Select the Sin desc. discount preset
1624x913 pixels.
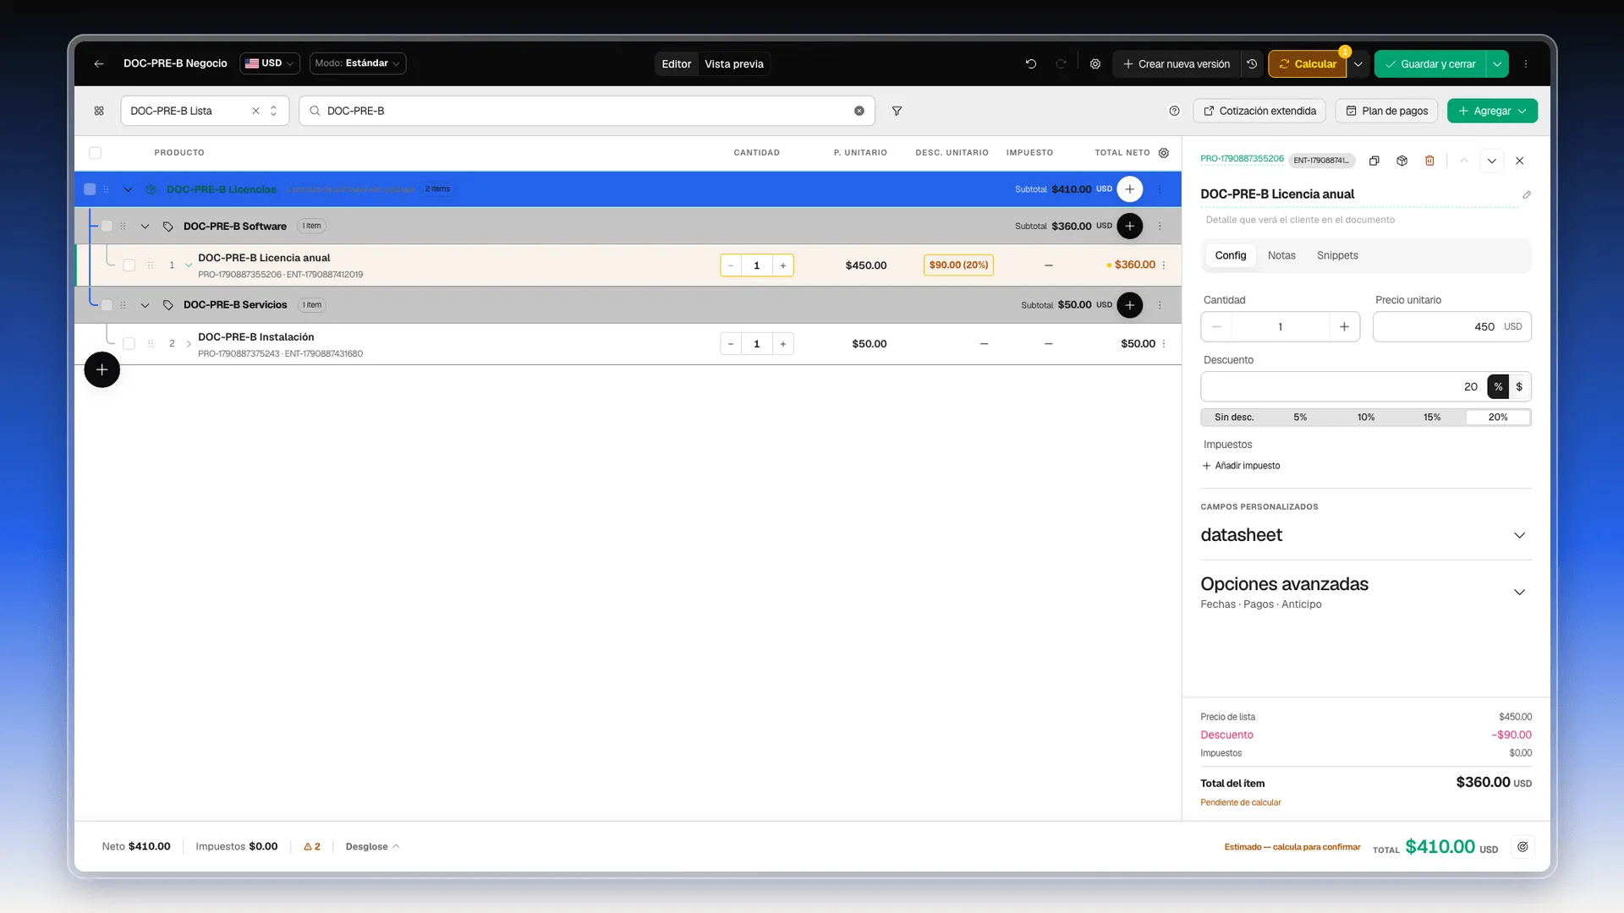(1234, 418)
